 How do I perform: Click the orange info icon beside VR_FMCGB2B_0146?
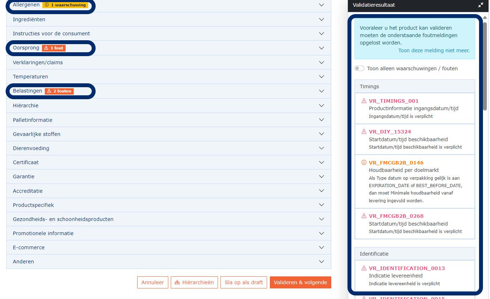point(364,163)
